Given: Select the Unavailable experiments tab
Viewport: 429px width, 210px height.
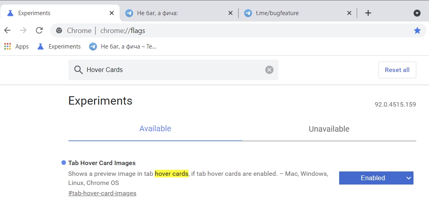Looking at the screenshot, I should click(x=329, y=129).
